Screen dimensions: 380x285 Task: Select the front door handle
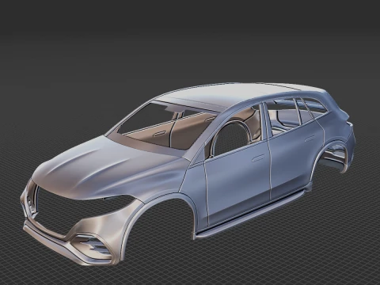(x=258, y=158)
